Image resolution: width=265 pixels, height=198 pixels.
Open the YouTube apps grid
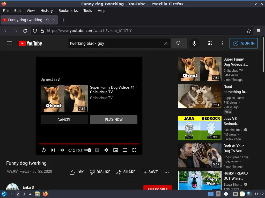coord(210,43)
